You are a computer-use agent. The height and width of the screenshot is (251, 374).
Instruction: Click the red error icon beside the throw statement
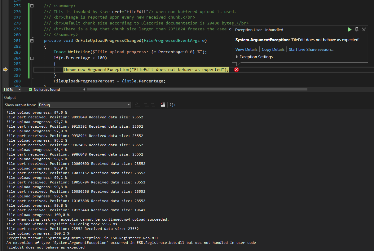tap(236, 70)
